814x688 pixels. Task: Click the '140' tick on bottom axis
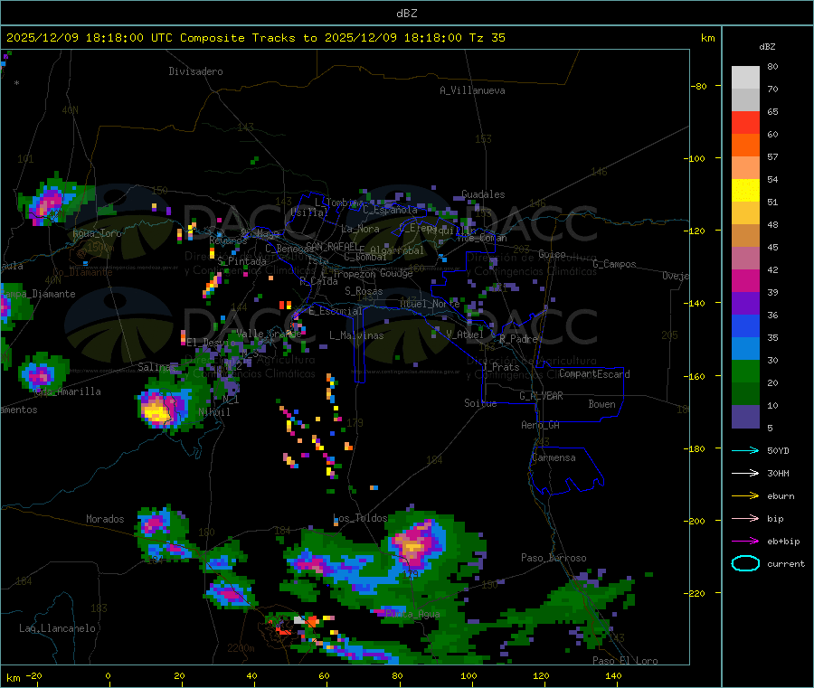(613, 675)
